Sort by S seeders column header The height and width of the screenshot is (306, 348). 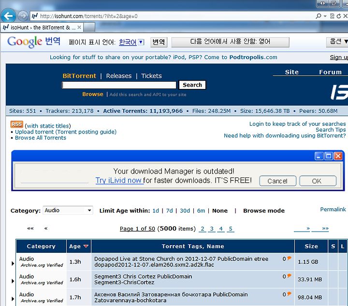pos(333,246)
